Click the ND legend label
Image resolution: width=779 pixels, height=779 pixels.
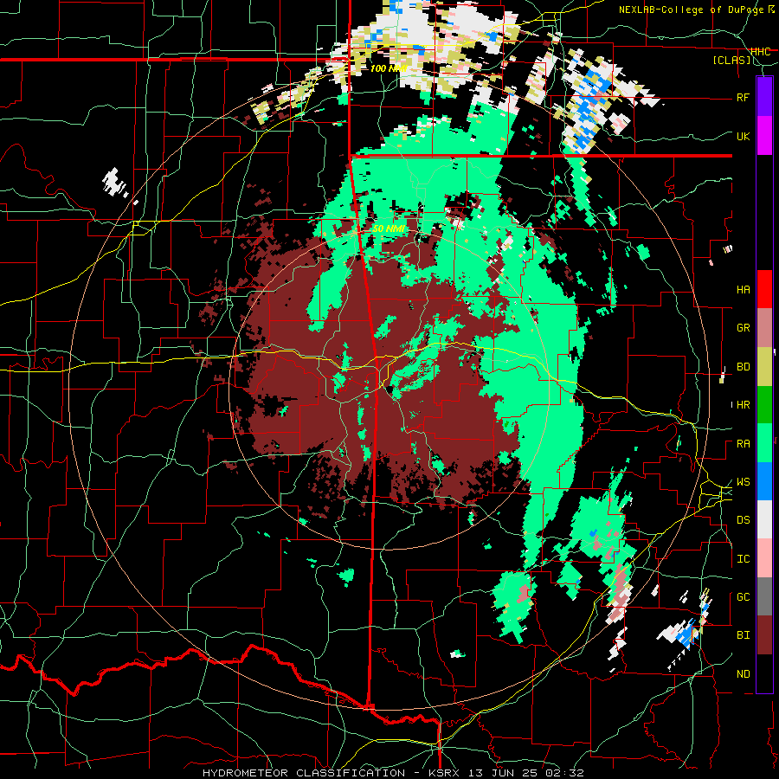pyautogui.click(x=743, y=674)
